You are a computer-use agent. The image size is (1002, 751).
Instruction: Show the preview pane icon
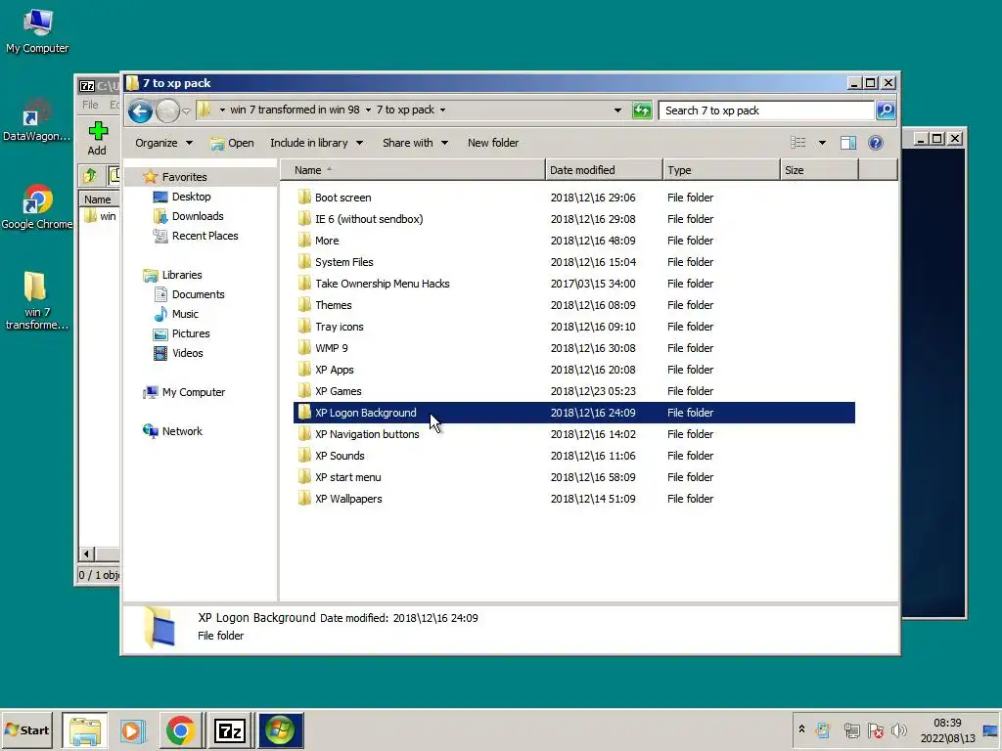pyautogui.click(x=848, y=143)
